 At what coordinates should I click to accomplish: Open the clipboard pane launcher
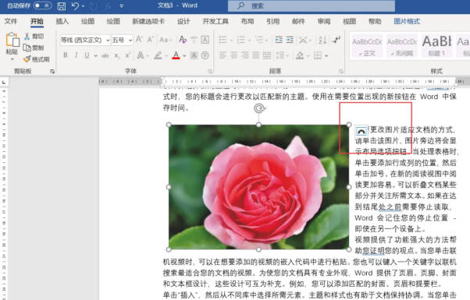click(x=52, y=71)
